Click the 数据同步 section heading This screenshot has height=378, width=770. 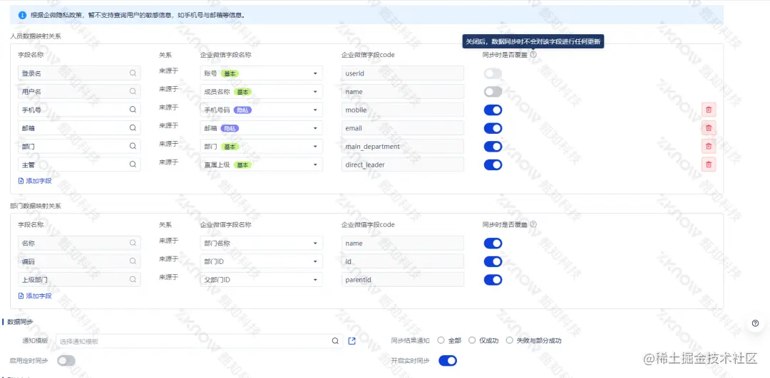[x=21, y=322]
